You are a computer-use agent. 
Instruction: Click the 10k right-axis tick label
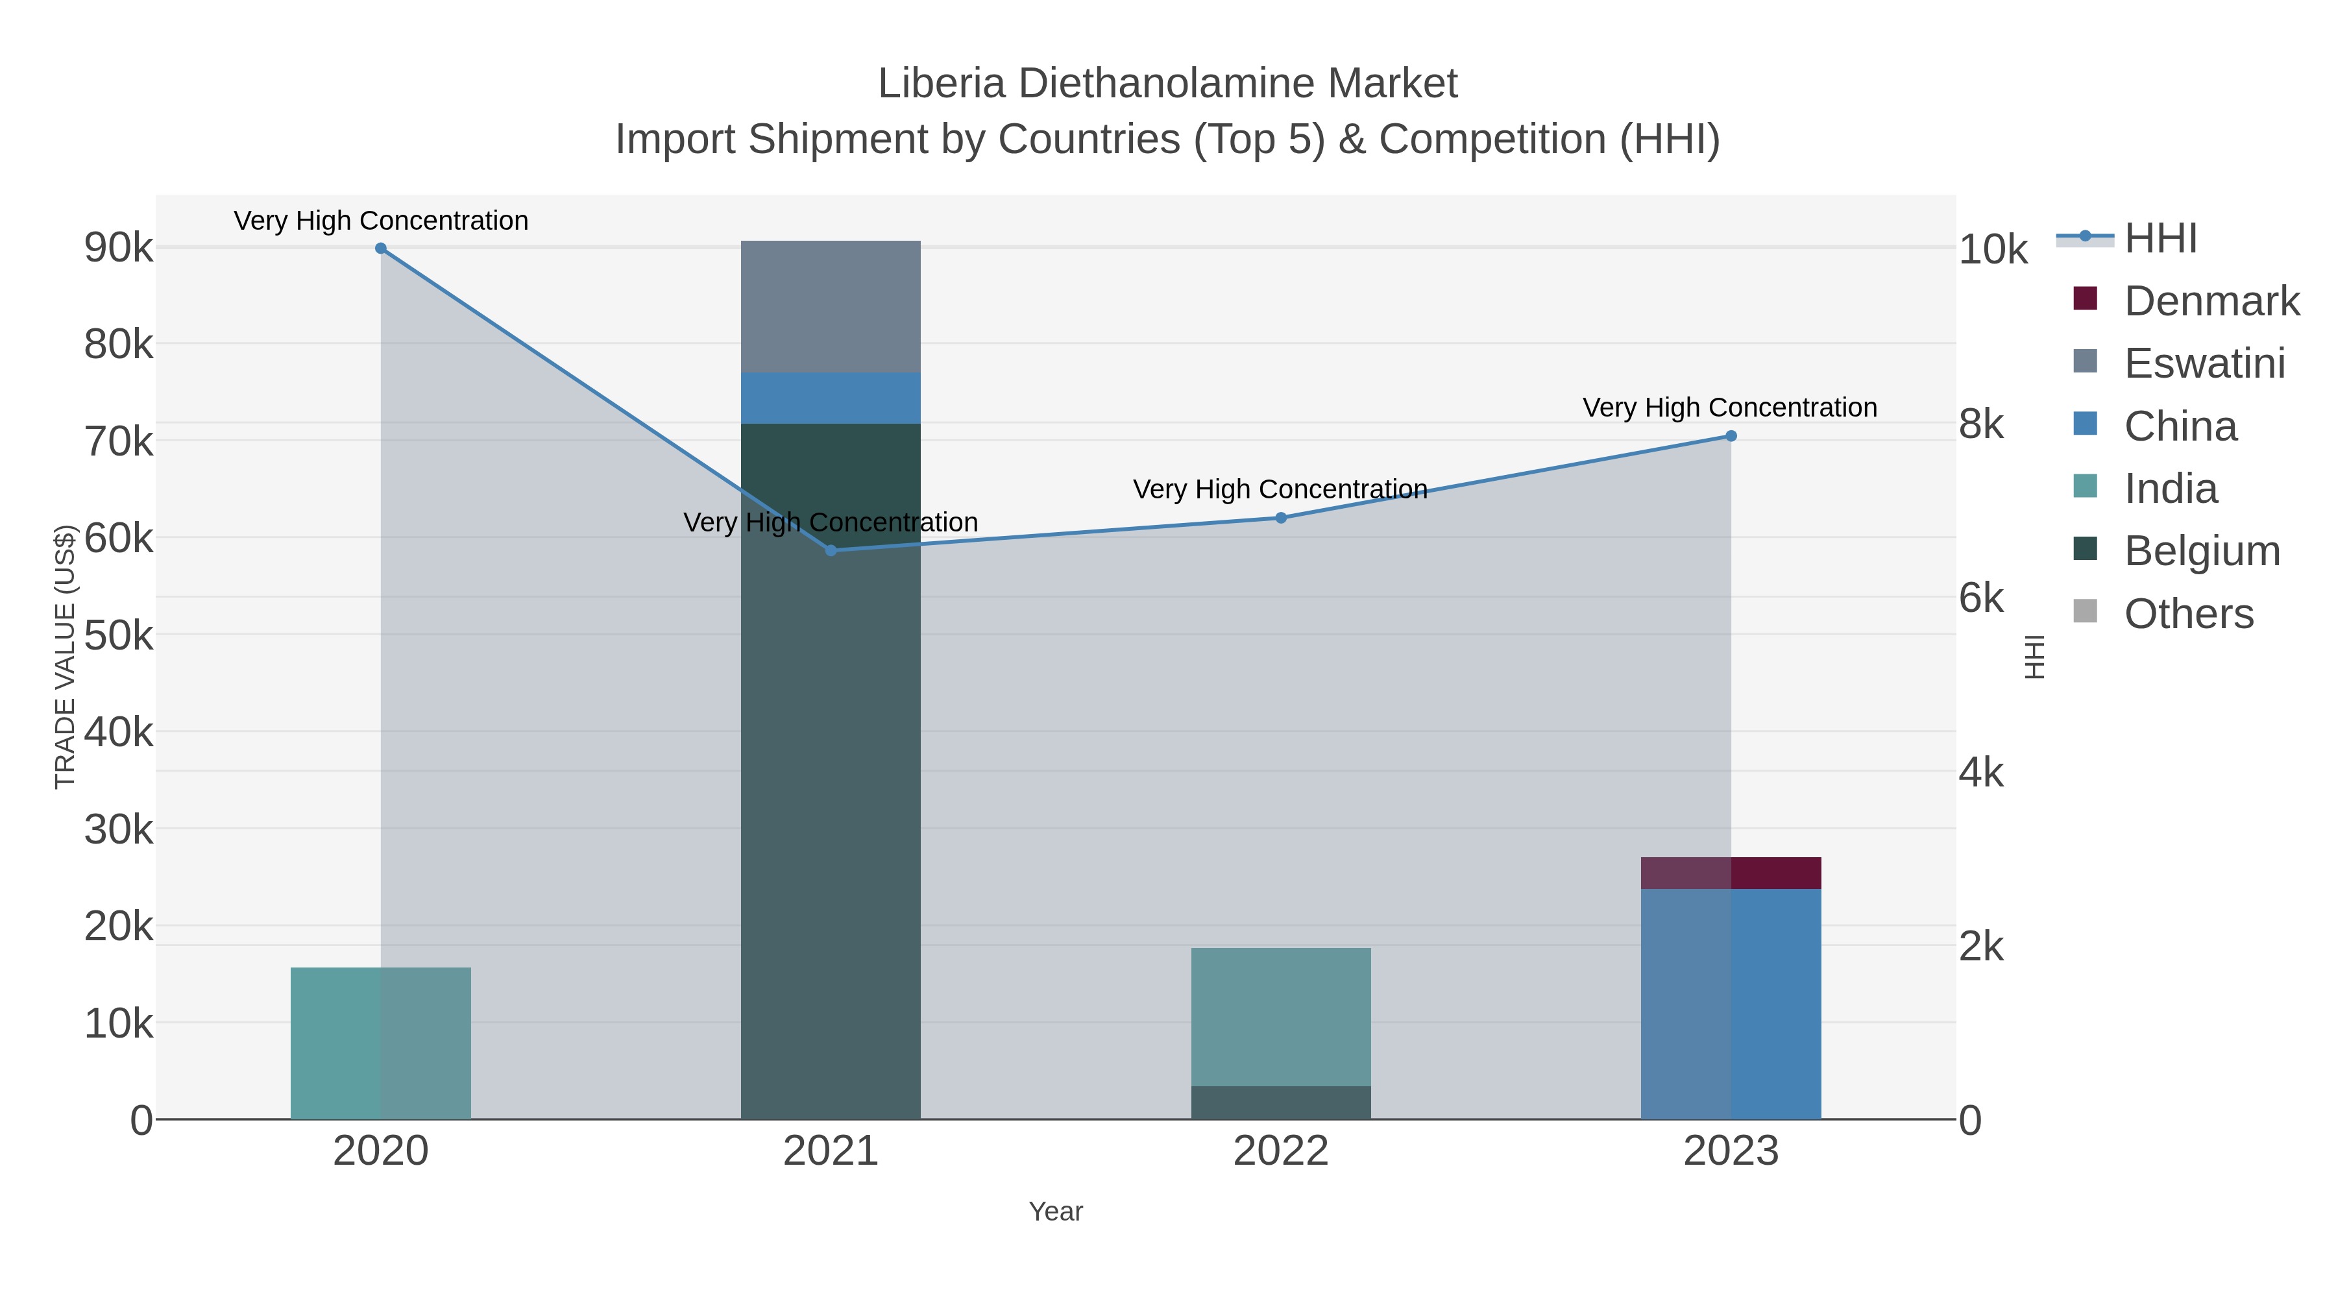[x=1993, y=249]
